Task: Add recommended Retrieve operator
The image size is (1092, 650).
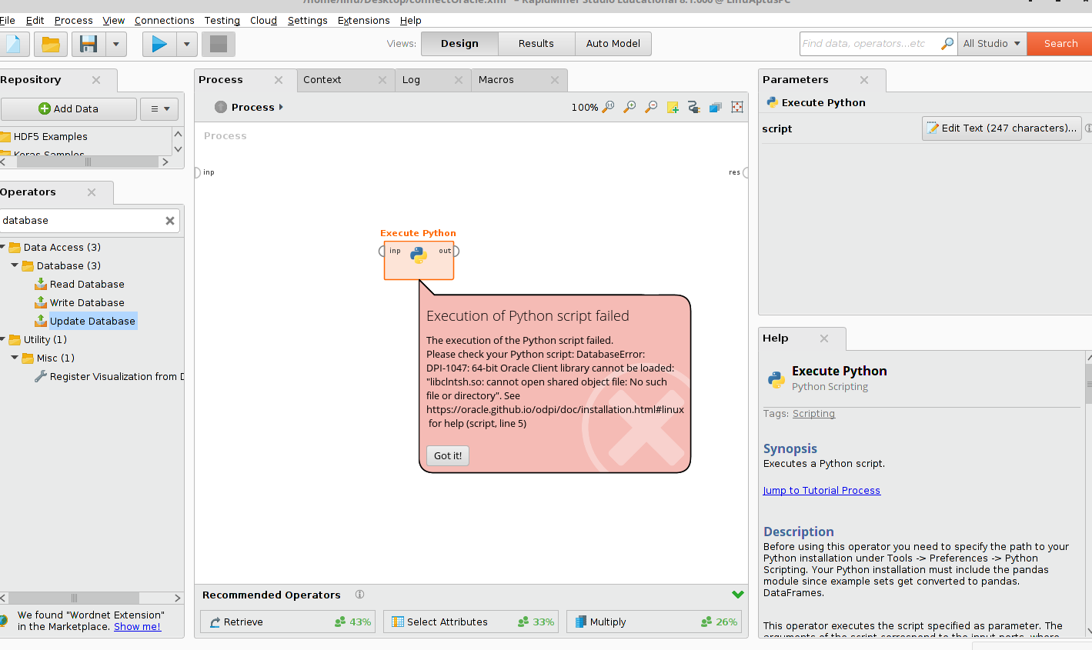Action: click(288, 622)
